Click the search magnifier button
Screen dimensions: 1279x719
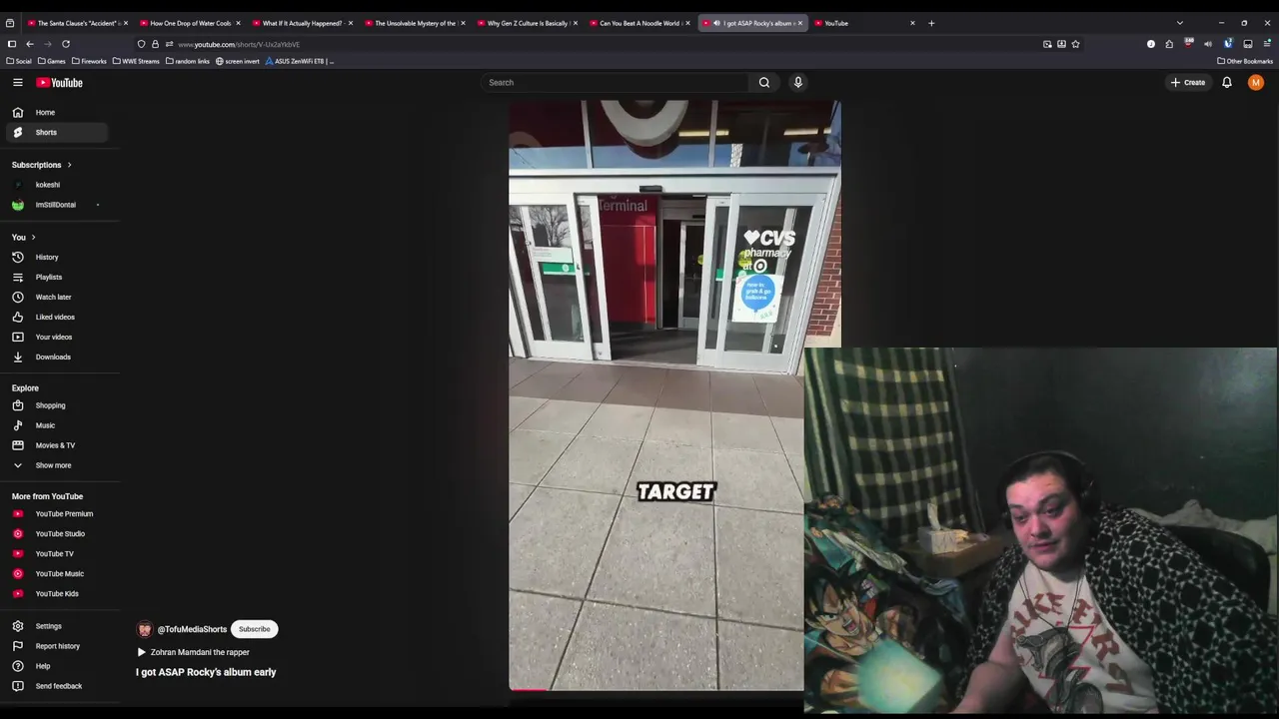(x=764, y=82)
